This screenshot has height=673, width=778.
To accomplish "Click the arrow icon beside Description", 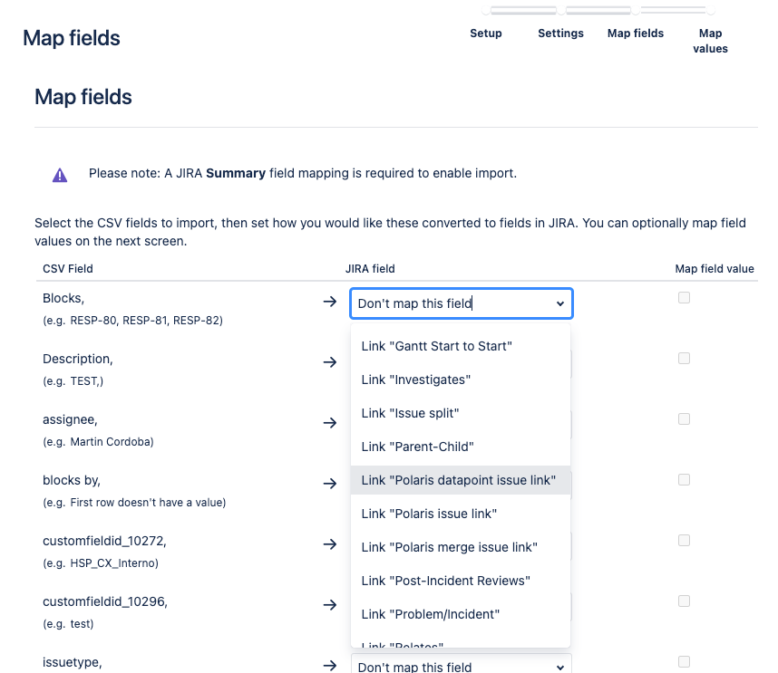I will (330, 362).
